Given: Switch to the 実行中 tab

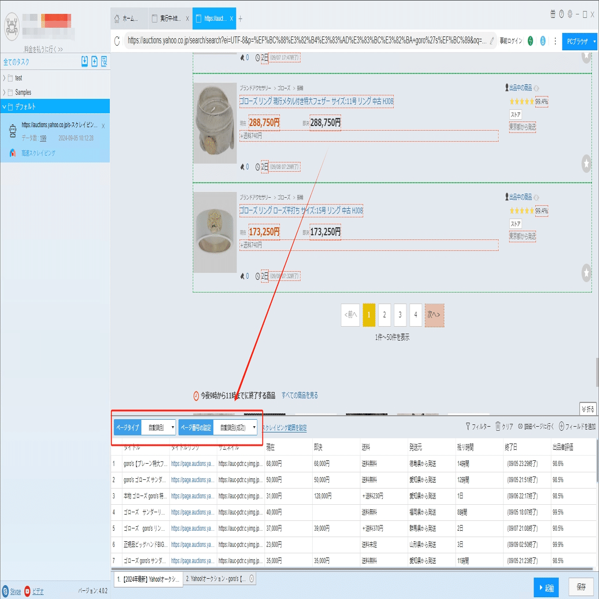Looking at the screenshot, I should point(169,19).
